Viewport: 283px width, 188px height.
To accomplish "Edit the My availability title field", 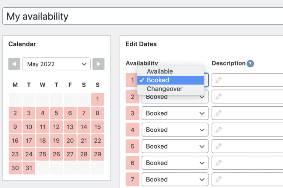I will (143, 16).
